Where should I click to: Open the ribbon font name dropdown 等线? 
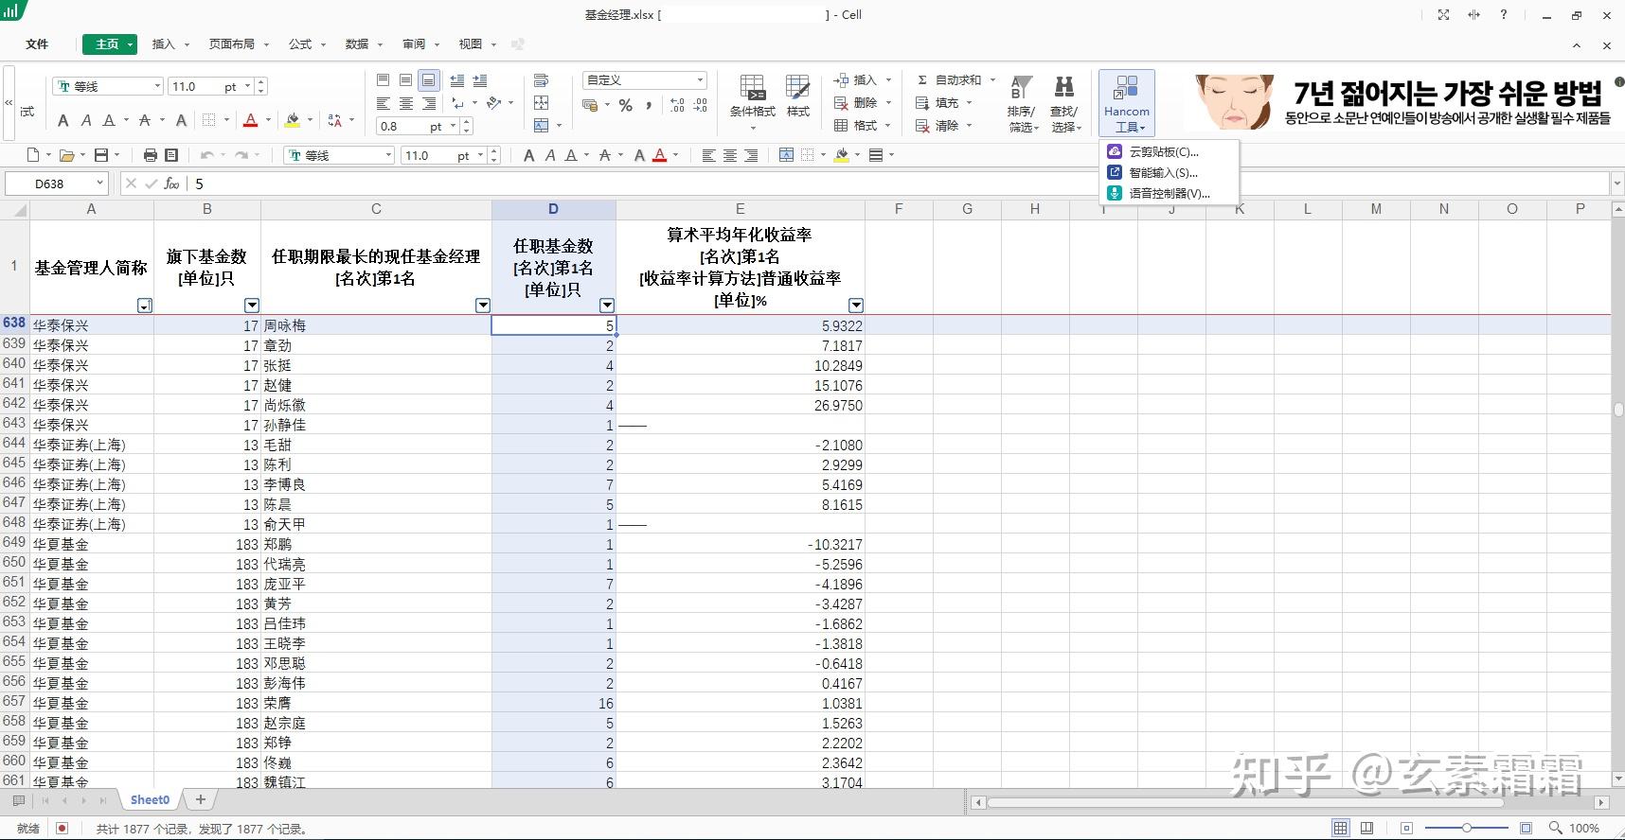coord(157,86)
